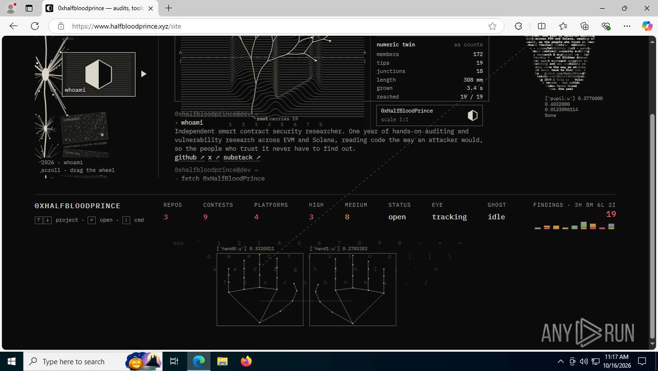Show hidden tray icons chevron

561,361
